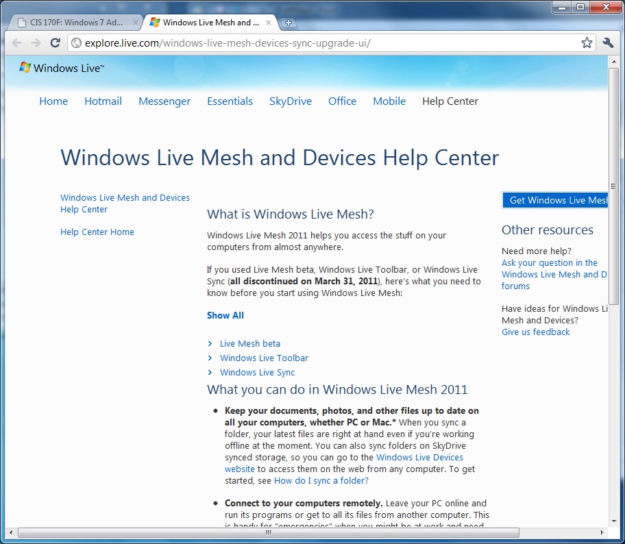Open the Chrome wrench settings menu

tap(608, 42)
